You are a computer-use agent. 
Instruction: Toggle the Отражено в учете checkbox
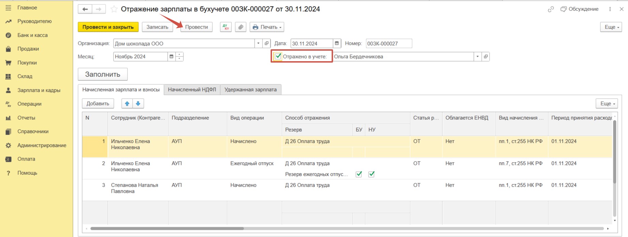pos(278,56)
